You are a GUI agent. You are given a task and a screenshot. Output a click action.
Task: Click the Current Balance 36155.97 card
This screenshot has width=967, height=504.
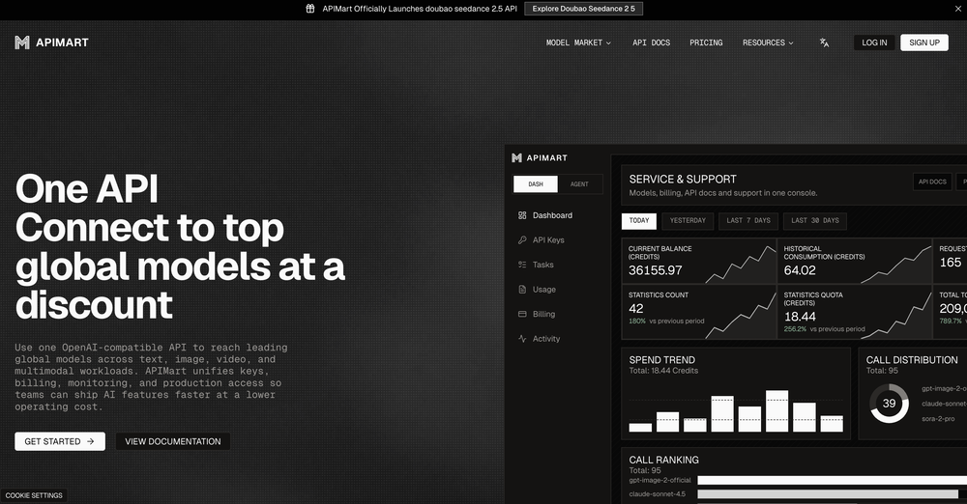(x=699, y=262)
